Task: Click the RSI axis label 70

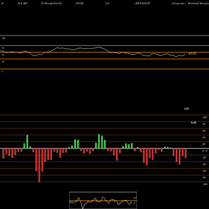Action: [x=3, y=48]
